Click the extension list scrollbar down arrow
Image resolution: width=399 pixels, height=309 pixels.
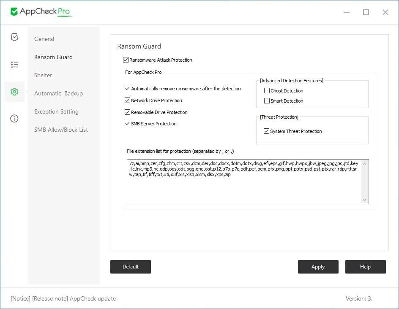pyautogui.click(x=364, y=200)
